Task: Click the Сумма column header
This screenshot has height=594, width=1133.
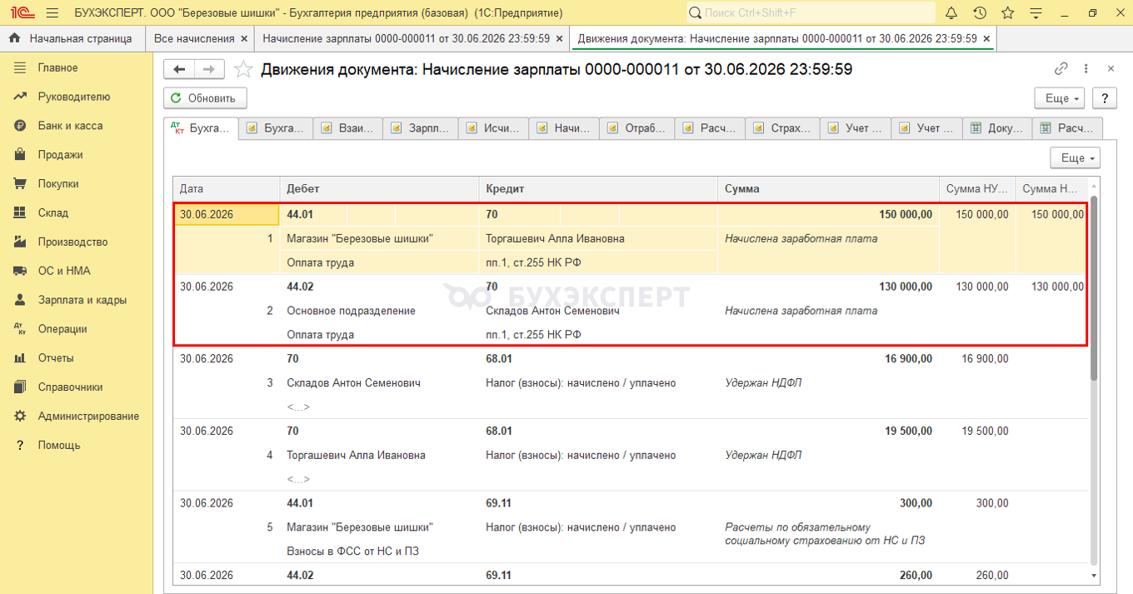Action: 828,189
